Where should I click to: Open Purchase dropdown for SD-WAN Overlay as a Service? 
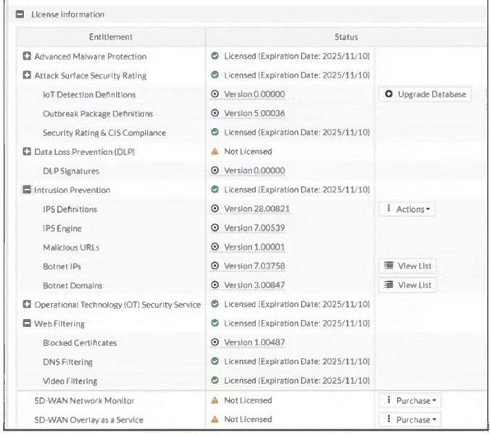click(410, 419)
